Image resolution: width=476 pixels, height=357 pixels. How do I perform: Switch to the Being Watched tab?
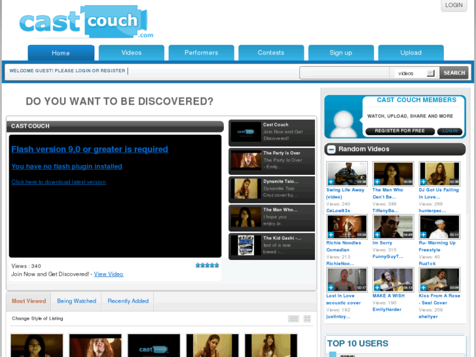coord(77,301)
